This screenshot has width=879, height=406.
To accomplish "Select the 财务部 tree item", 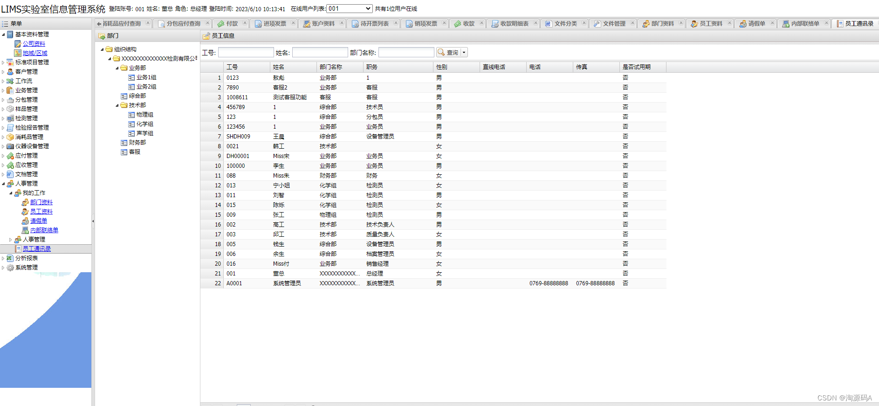I will click(137, 143).
